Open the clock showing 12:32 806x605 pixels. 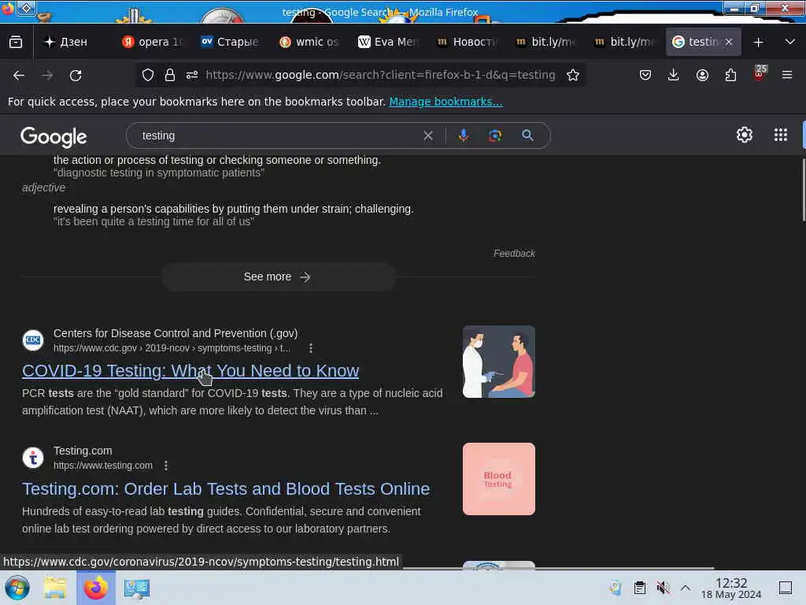tap(731, 588)
